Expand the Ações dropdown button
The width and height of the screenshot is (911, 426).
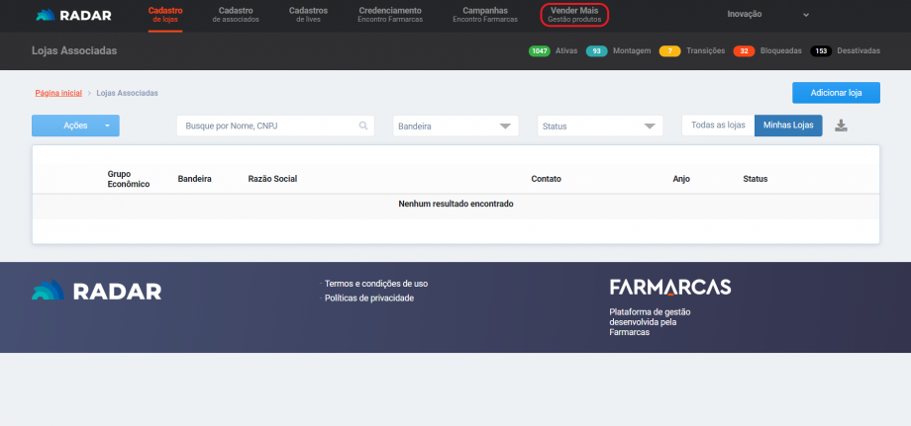pos(108,127)
